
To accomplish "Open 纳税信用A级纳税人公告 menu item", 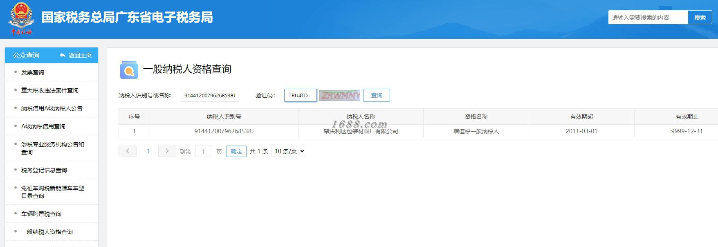I will pyautogui.click(x=52, y=108).
